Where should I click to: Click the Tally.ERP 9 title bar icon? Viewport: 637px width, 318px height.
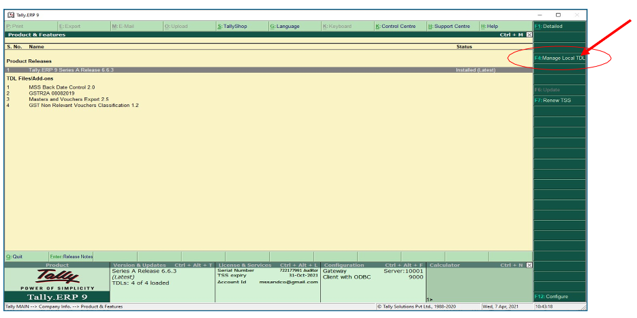(10, 14)
